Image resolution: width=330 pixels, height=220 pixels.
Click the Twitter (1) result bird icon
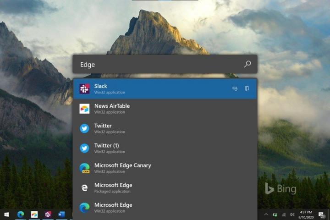(x=84, y=148)
